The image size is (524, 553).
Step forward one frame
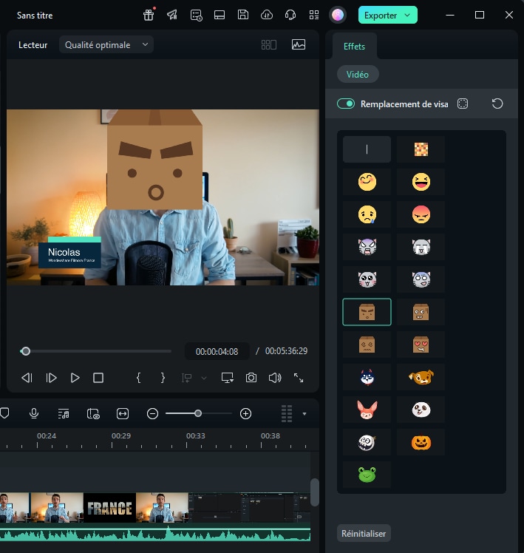pyautogui.click(x=51, y=378)
